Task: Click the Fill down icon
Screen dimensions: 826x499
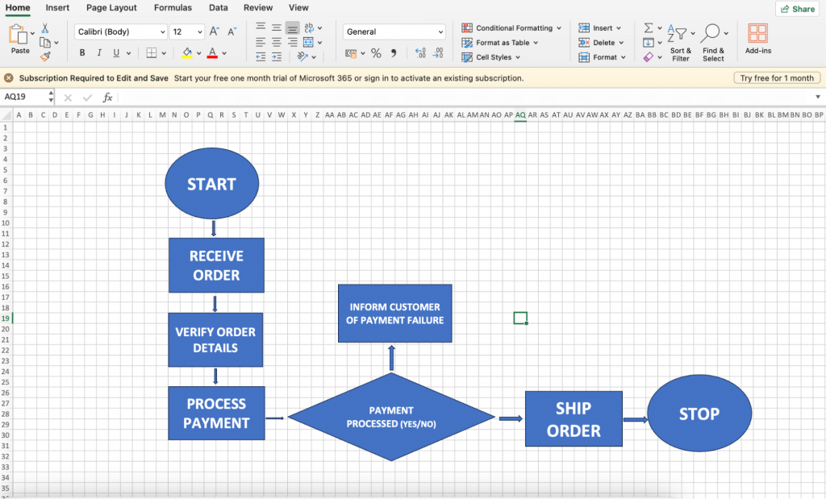Action: (649, 43)
